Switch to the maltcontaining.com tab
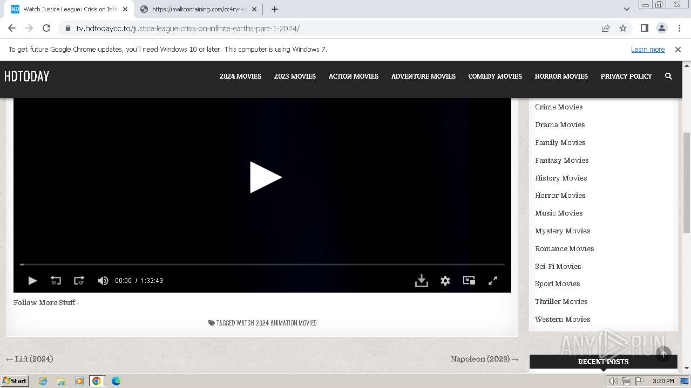Image resolution: width=691 pixels, height=388 pixels. [198, 9]
